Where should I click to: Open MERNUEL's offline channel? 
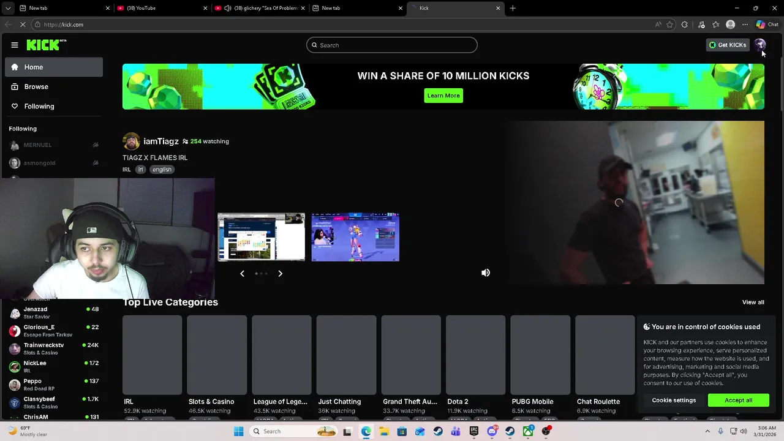tap(54, 145)
